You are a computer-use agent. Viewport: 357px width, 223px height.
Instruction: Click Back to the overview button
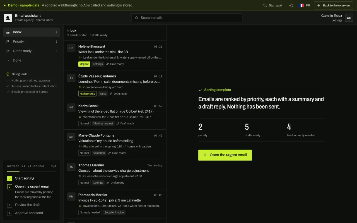click(334, 5)
